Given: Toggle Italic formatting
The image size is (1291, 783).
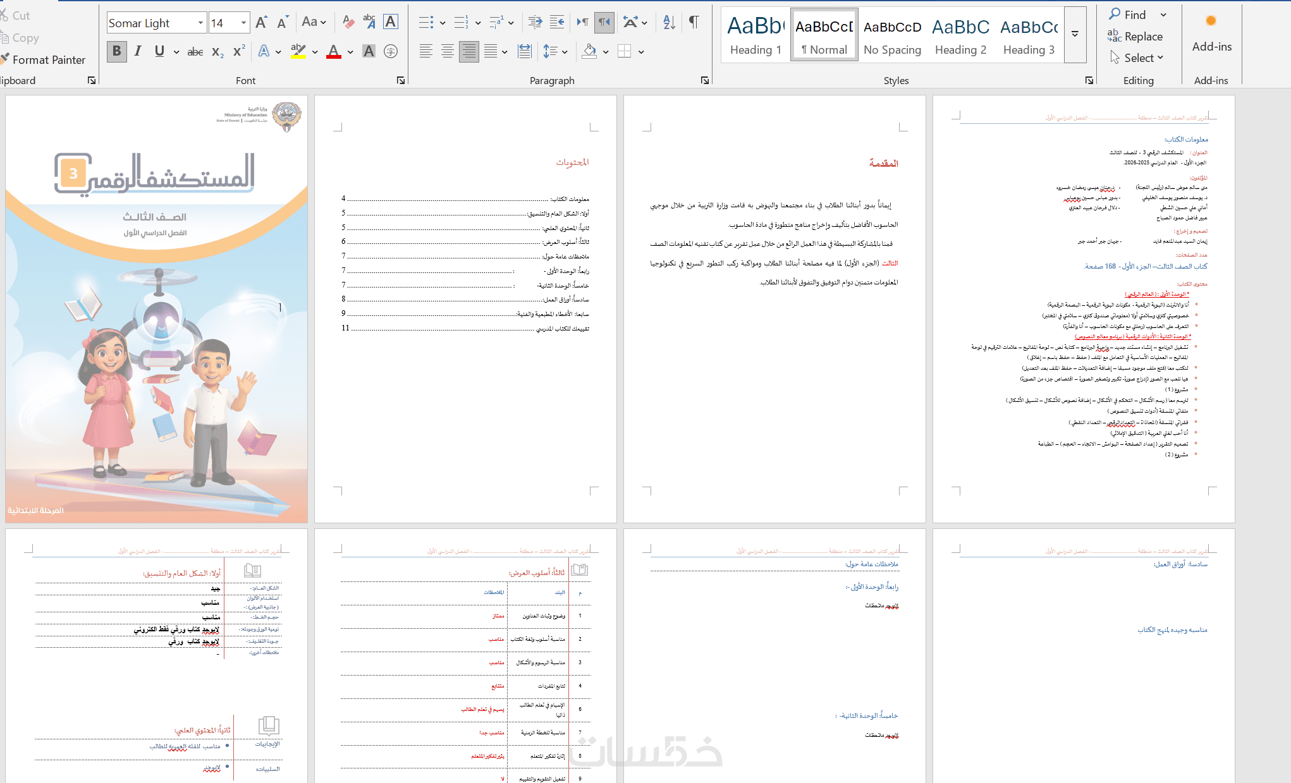Looking at the screenshot, I should [138, 52].
